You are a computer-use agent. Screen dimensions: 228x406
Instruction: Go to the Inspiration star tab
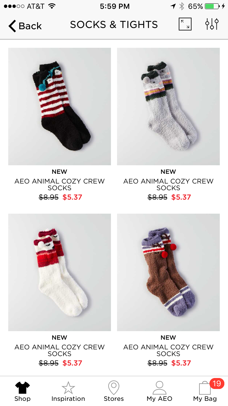point(68,388)
